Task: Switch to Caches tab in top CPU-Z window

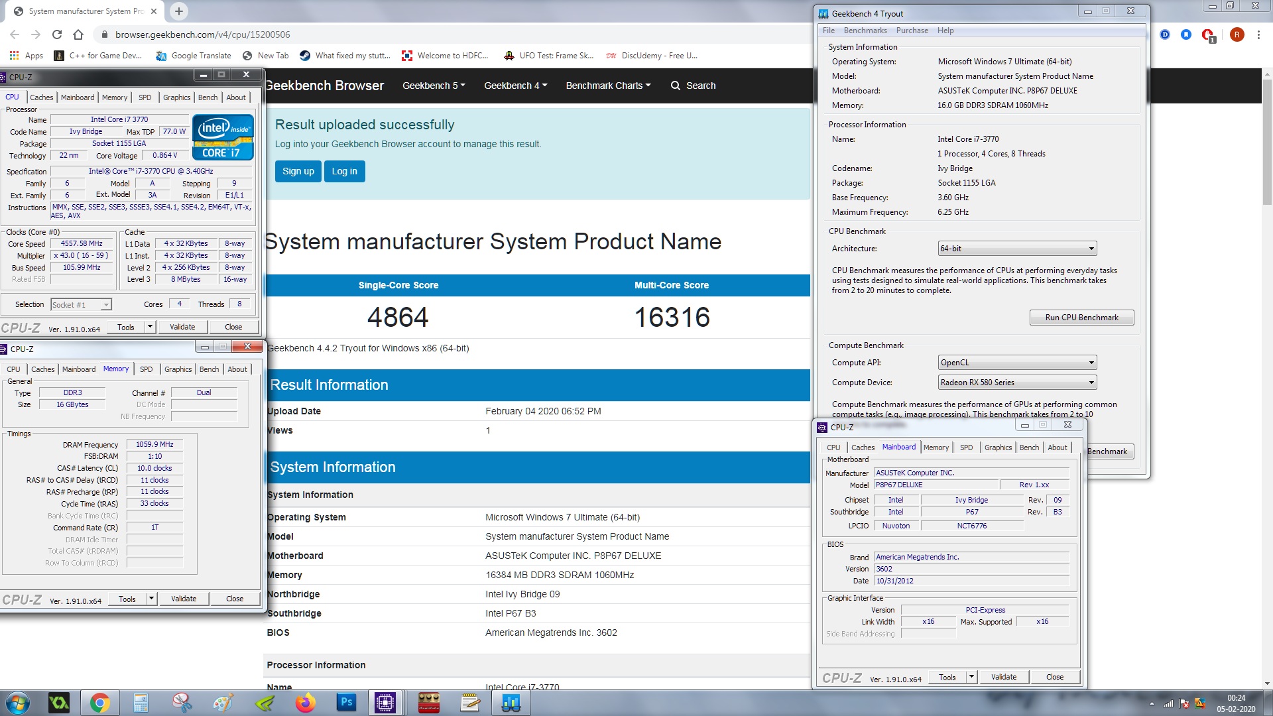Action: click(42, 97)
